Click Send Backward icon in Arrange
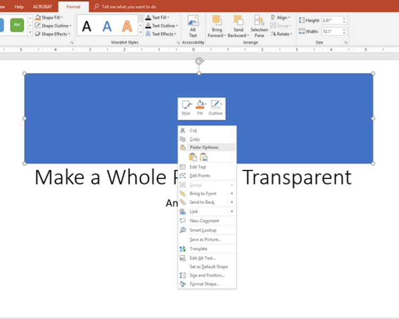The image size is (399, 319). [238, 20]
